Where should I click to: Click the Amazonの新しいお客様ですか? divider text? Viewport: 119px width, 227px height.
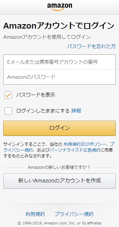59,167
